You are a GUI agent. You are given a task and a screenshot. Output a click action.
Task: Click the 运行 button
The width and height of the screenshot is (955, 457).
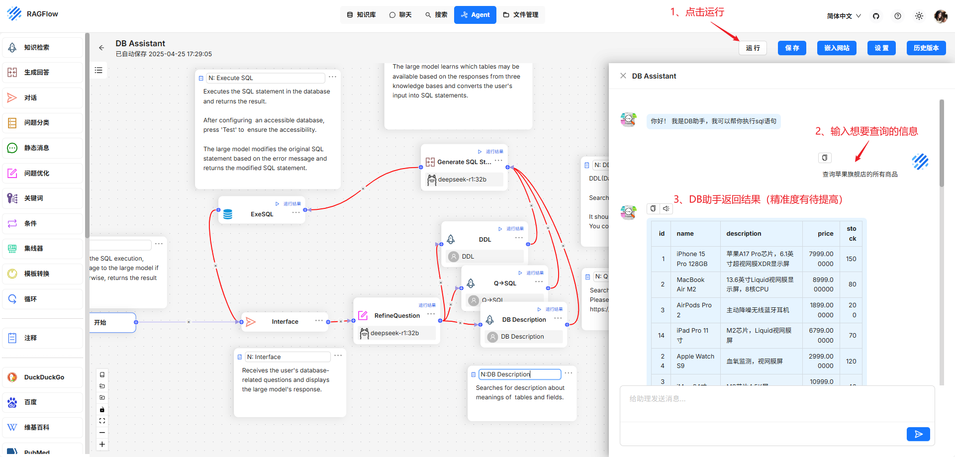[753, 48]
